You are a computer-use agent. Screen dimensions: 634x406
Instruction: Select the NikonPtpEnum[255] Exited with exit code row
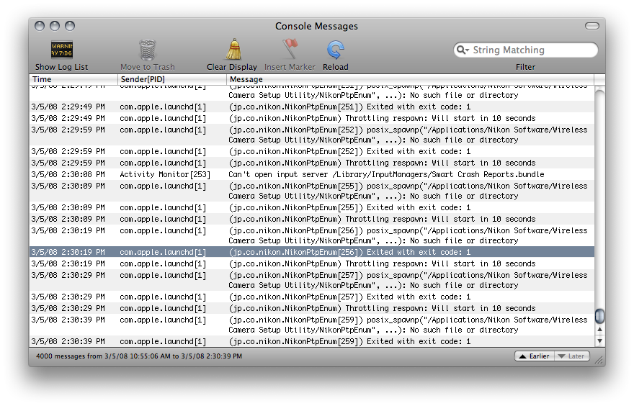pyautogui.click(x=312, y=207)
